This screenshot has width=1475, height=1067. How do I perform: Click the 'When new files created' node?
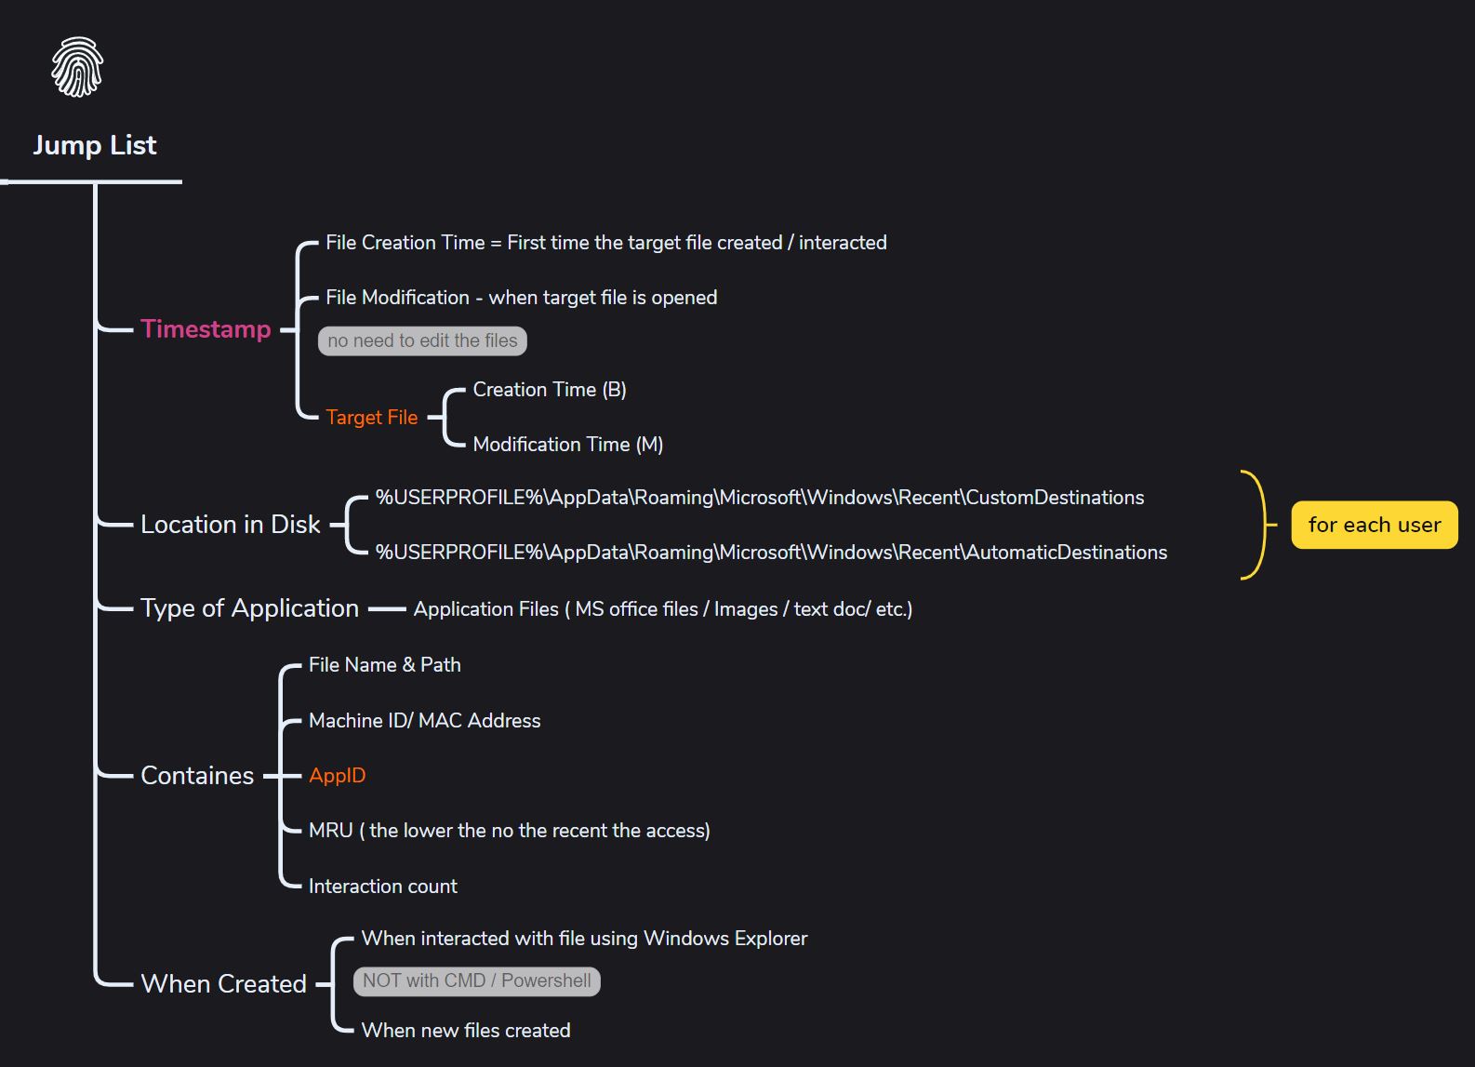(466, 1031)
